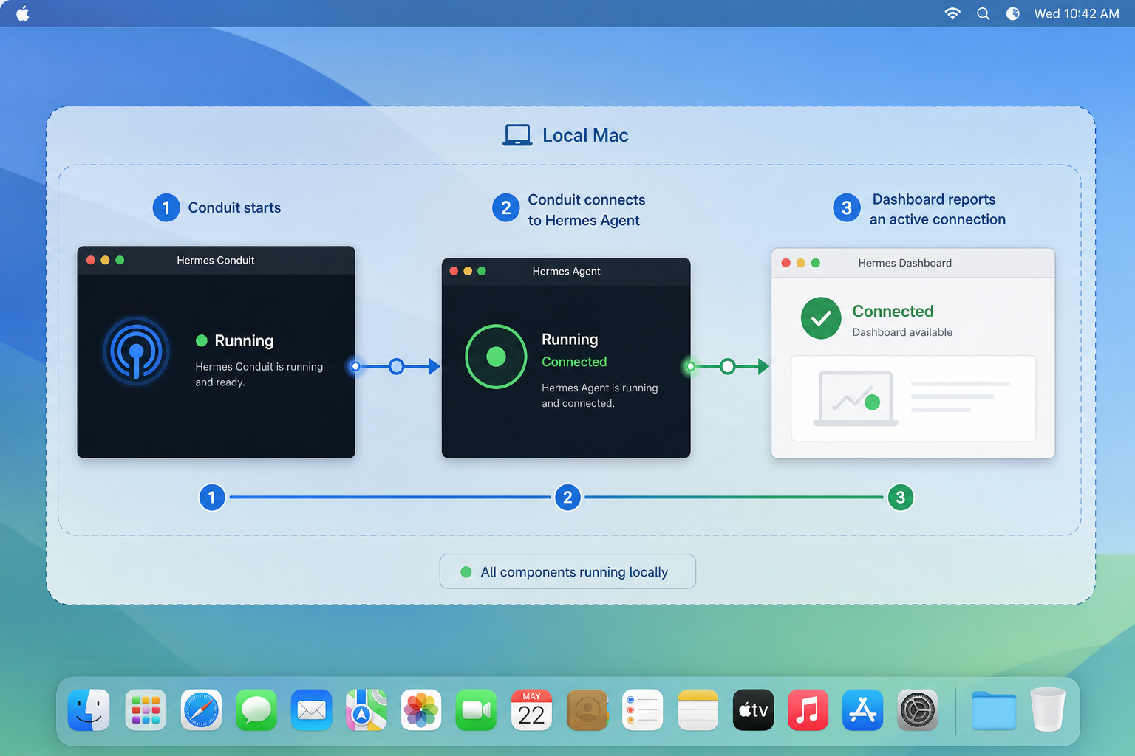Click the Hermes Dashboard window title
Screen dimensions: 1135x756
click(x=904, y=263)
